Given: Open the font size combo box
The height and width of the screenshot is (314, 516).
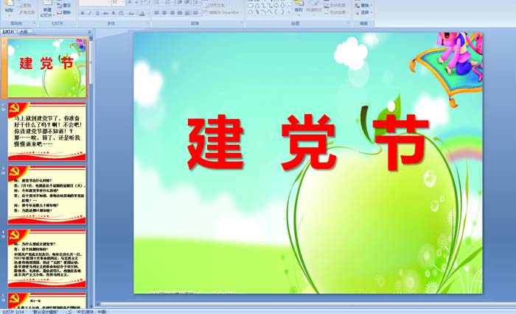Looking at the screenshot, I should tap(118, 2).
